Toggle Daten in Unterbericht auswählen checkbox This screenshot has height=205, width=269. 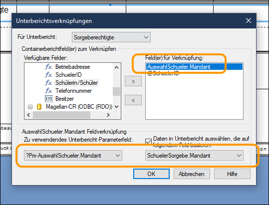(x=148, y=142)
